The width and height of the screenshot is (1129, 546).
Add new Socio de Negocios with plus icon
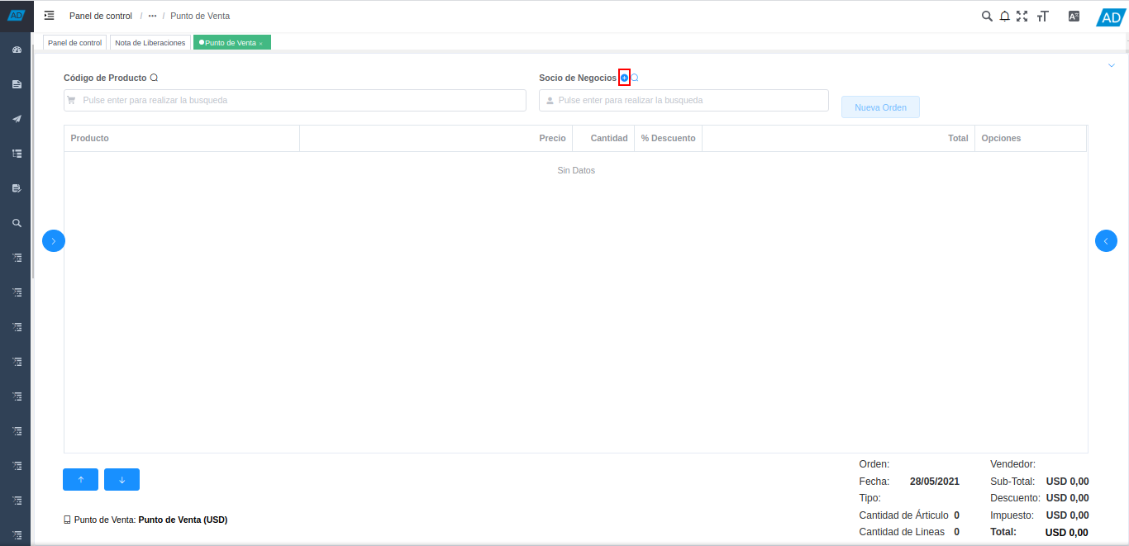point(624,78)
